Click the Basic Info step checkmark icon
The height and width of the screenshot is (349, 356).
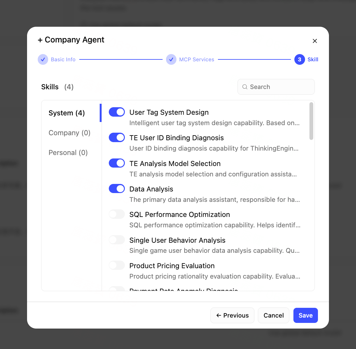click(43, 59)
